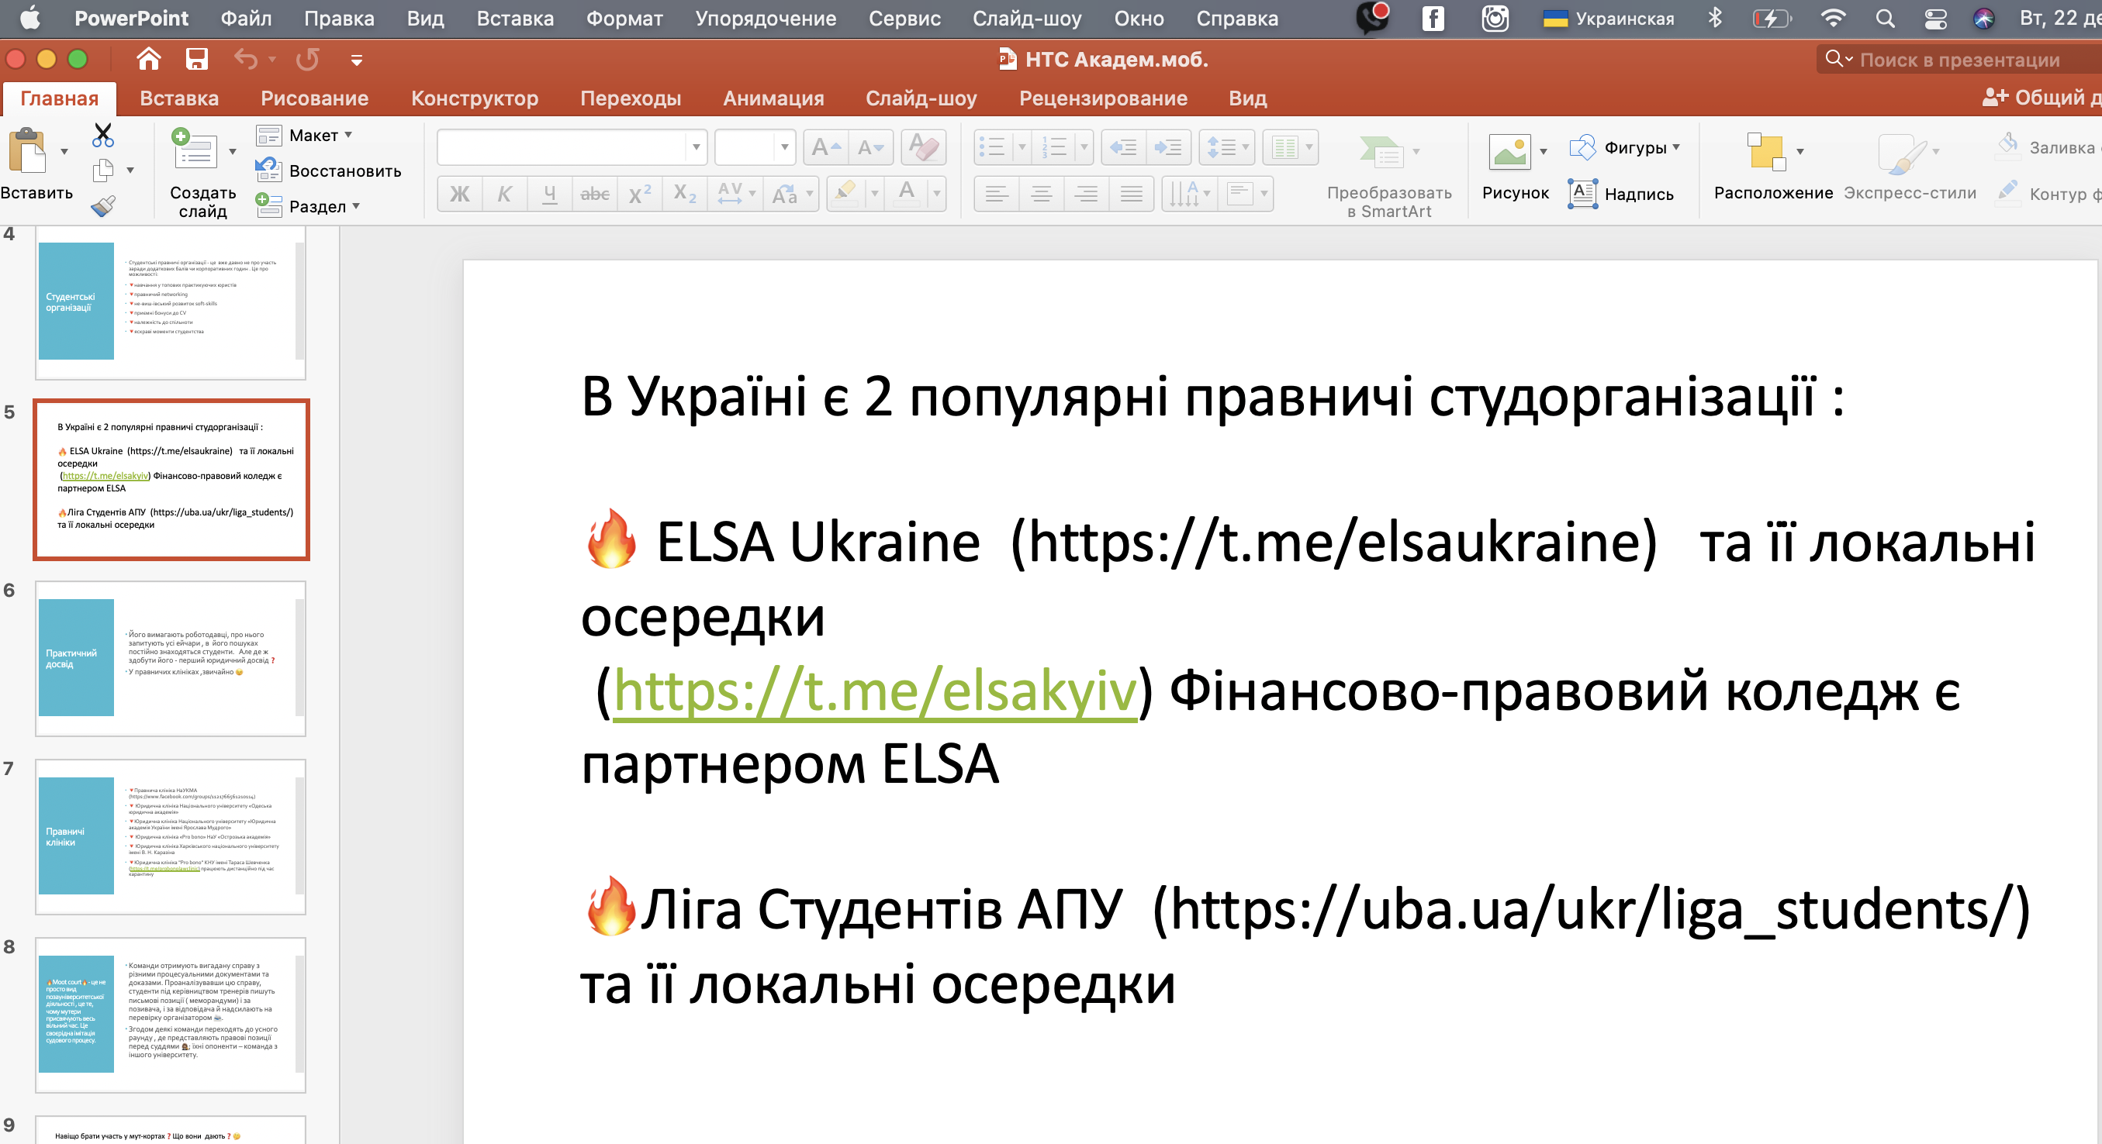This screenshot has height=1144, width=2102.
Task: Toggle underline formatting (Ч)
Action: coord(550,194)
